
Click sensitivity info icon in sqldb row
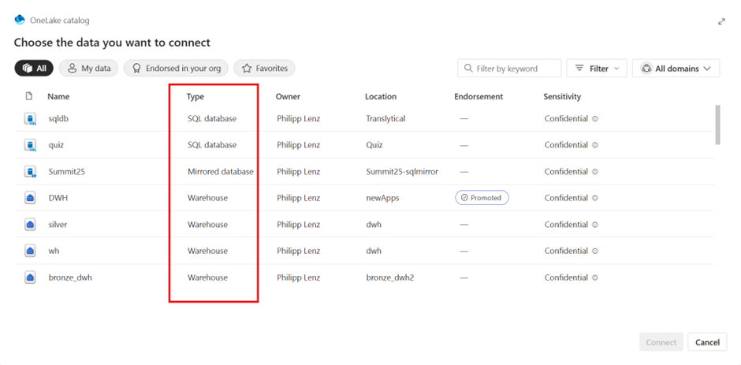pos(595,119)
